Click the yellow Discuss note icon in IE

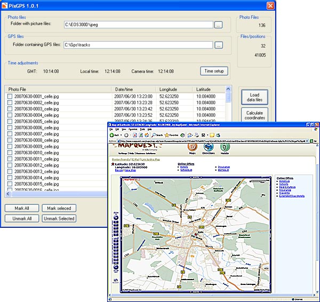[212, 135]
